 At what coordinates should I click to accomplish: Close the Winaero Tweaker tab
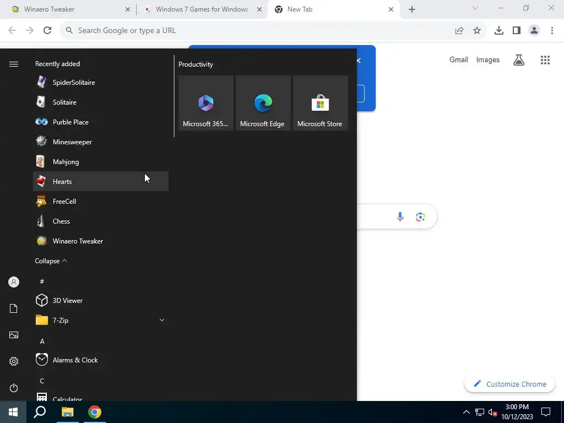(x=128, y=9)
